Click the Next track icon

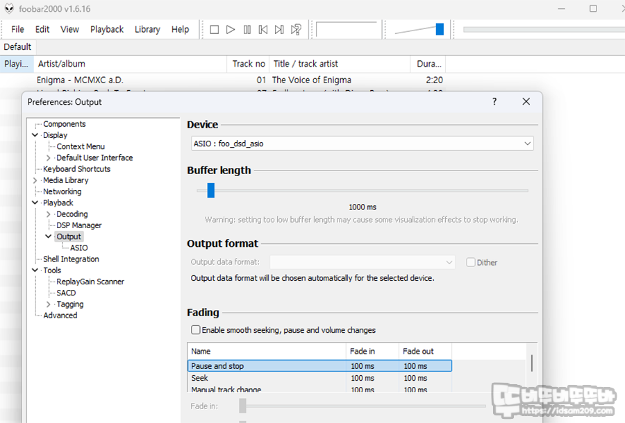(279, 29)
